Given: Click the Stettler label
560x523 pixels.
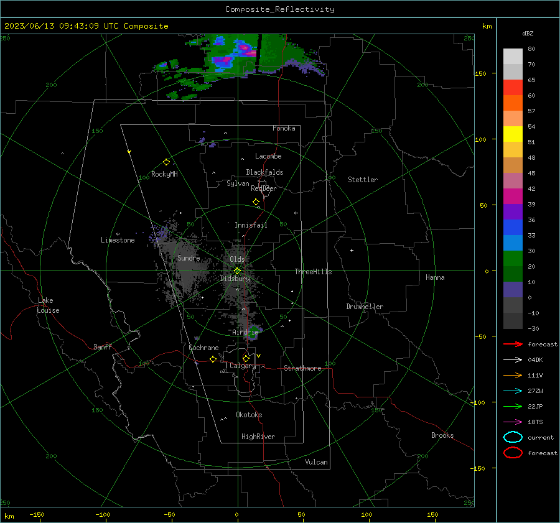Looking at the screenshot, I should tap(363, 180).
